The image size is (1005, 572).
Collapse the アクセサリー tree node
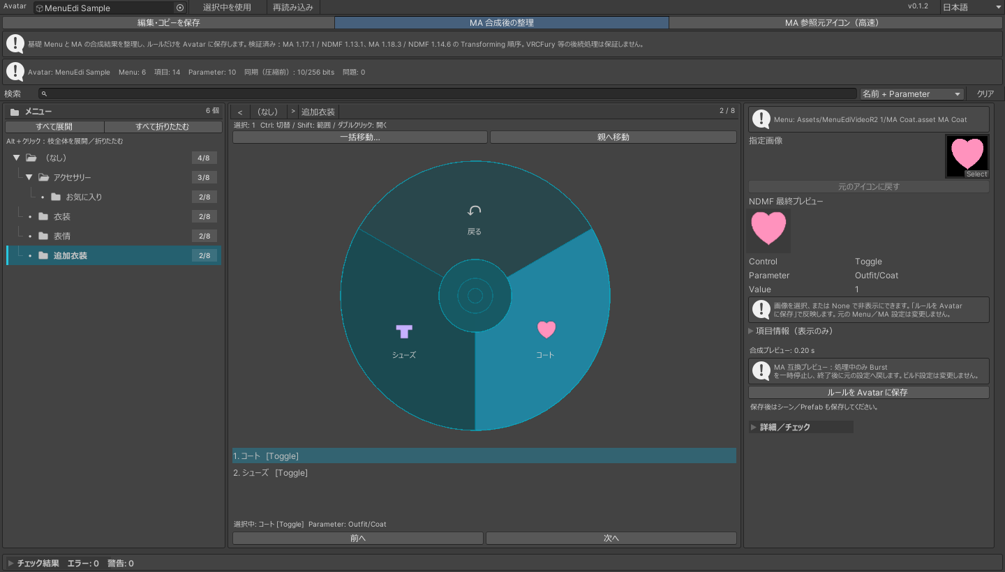29,177
